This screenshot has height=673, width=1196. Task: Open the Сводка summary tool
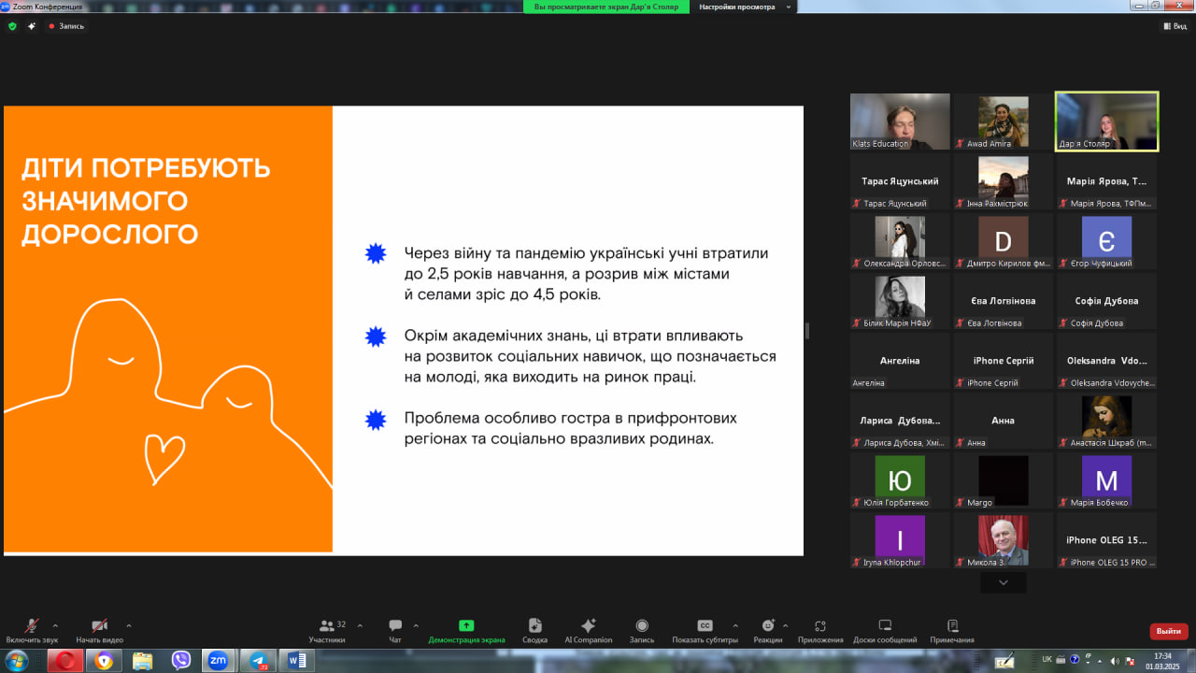point(534,631)
